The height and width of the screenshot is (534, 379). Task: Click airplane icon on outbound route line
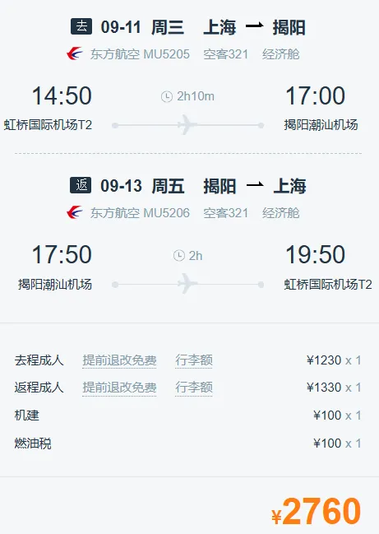click(187, 125)
